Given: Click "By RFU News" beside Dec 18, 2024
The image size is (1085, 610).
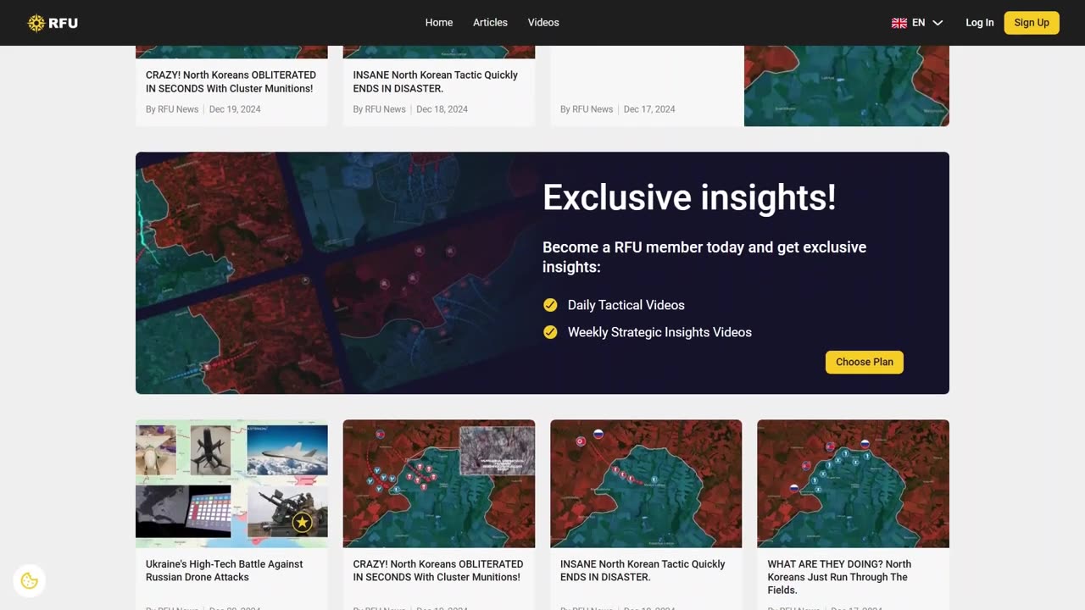Looking at the screenshot, I should pyautogui.click(x=380, y=109).
